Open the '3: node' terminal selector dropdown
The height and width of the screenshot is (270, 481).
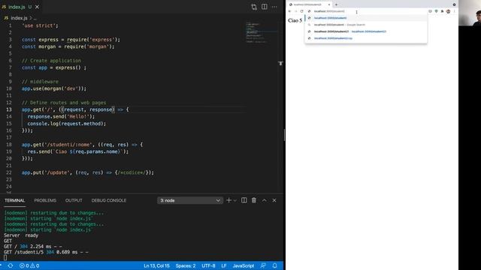point(190,200)
